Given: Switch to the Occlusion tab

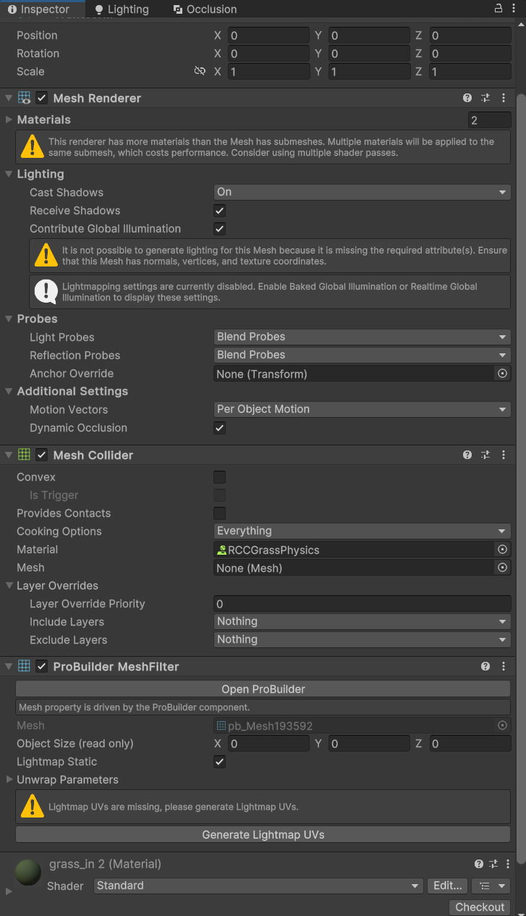Looking at the screenshot, I should coord(205,9).
